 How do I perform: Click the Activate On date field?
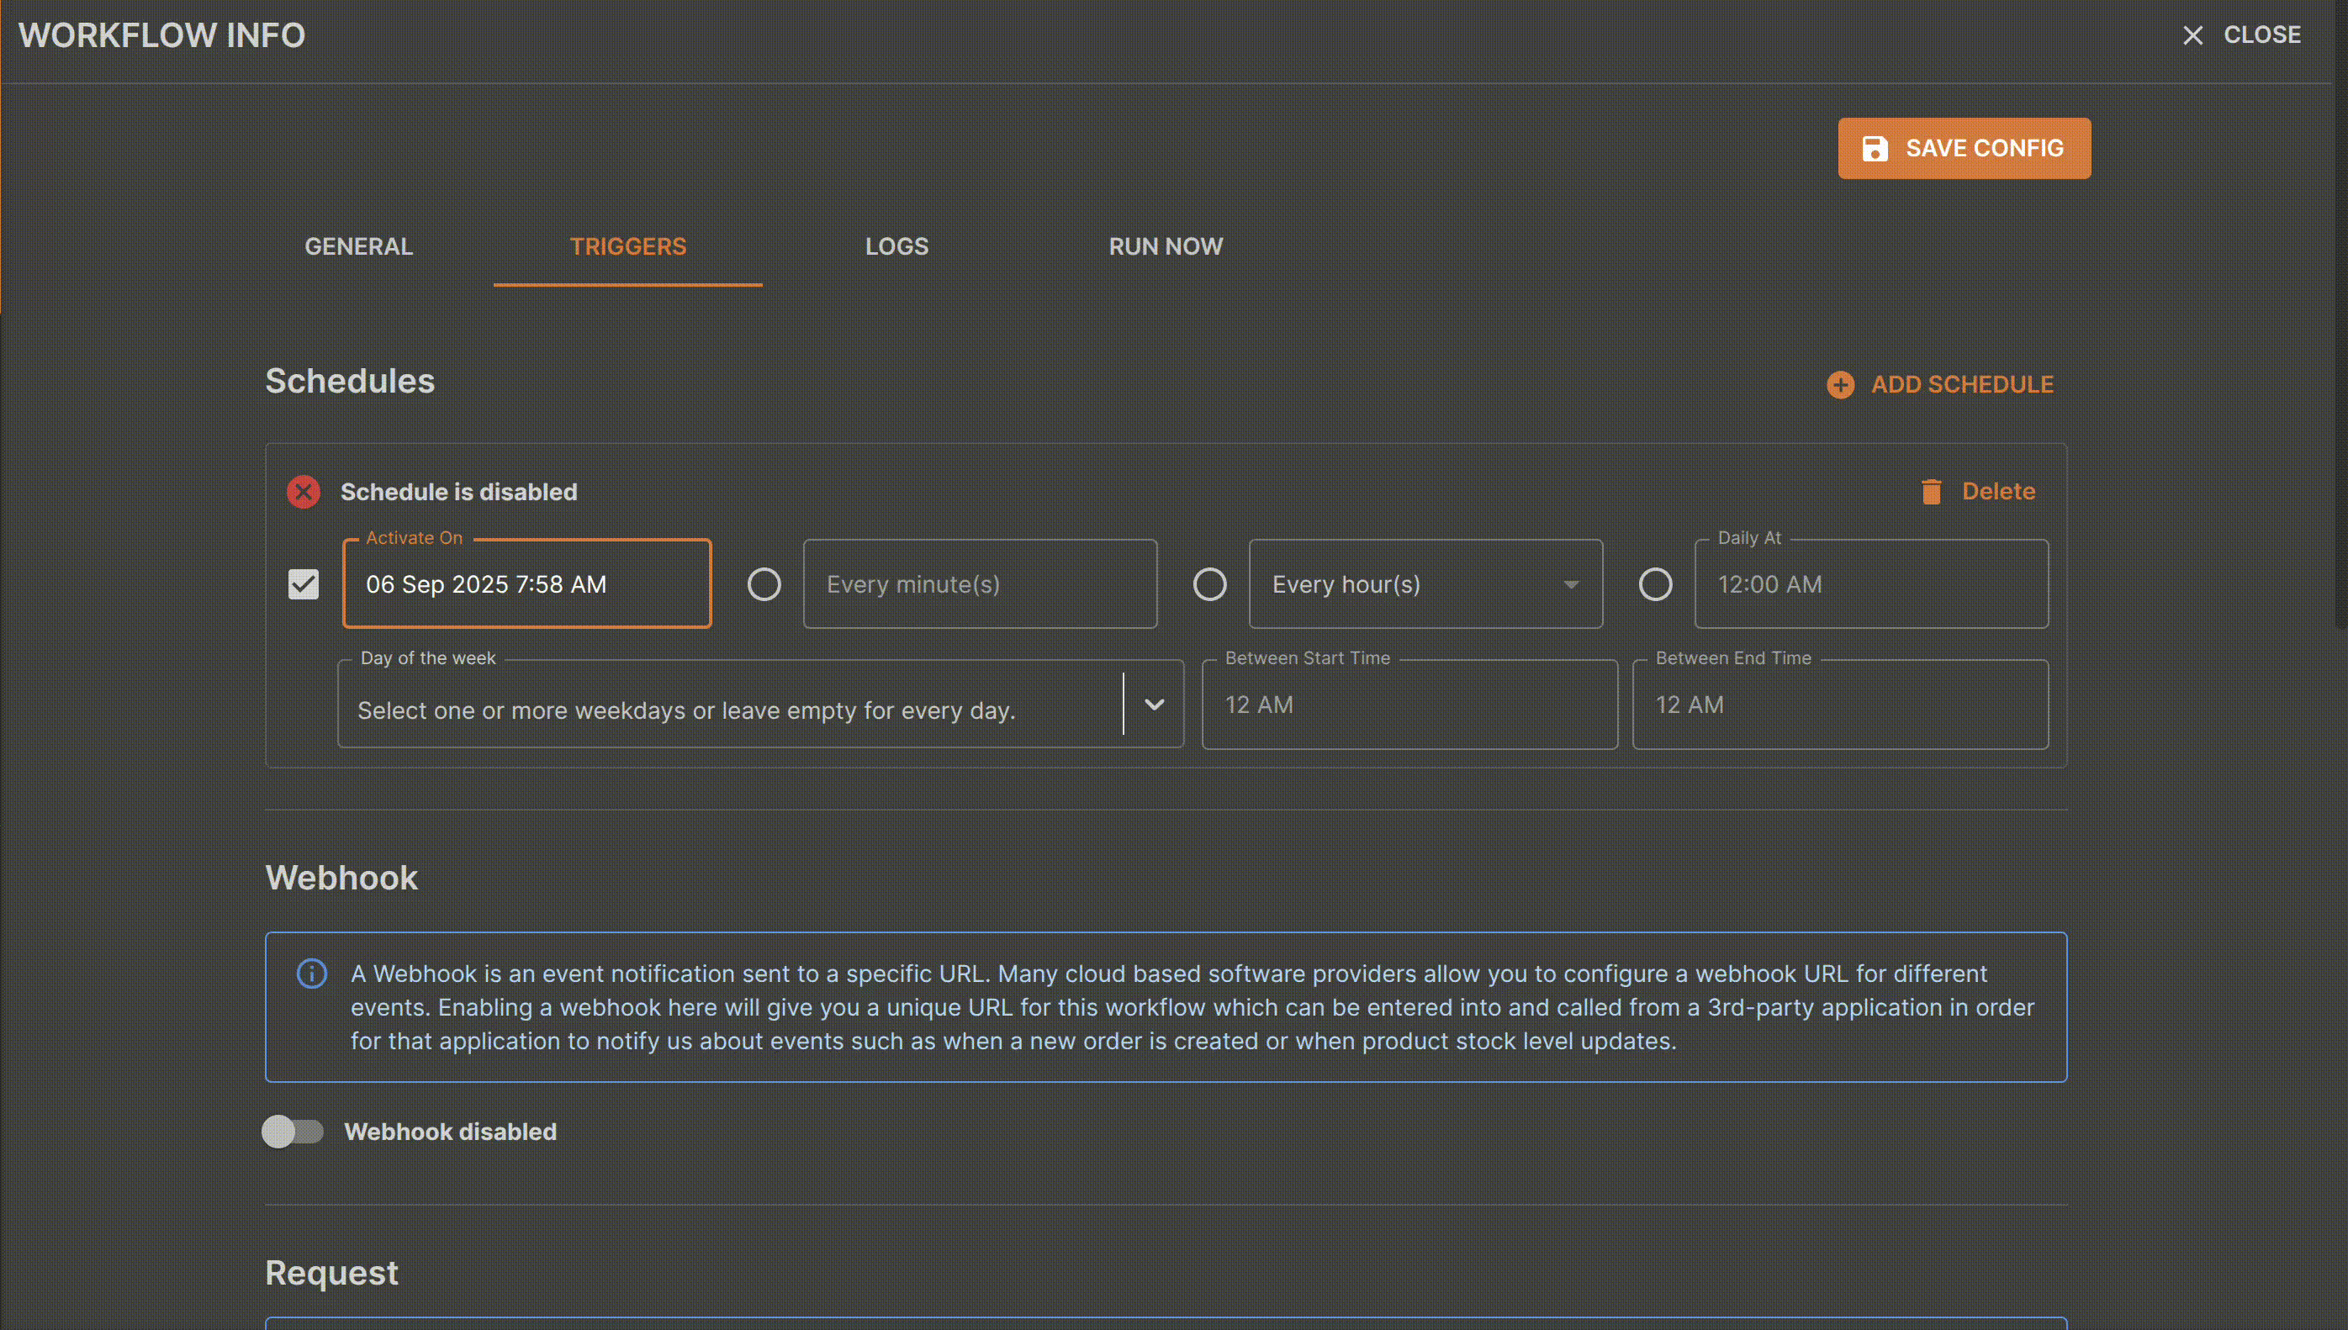[x=526, y=583]
